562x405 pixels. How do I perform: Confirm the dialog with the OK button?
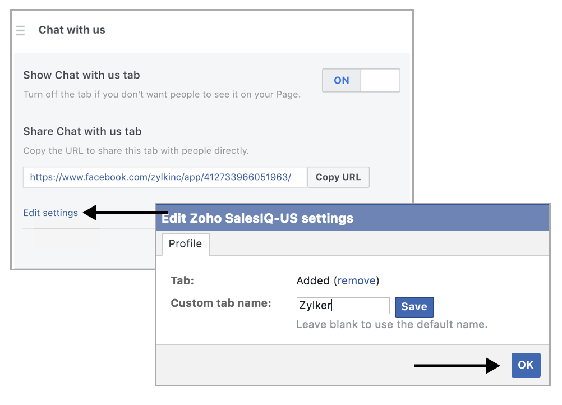pos(526,365)
